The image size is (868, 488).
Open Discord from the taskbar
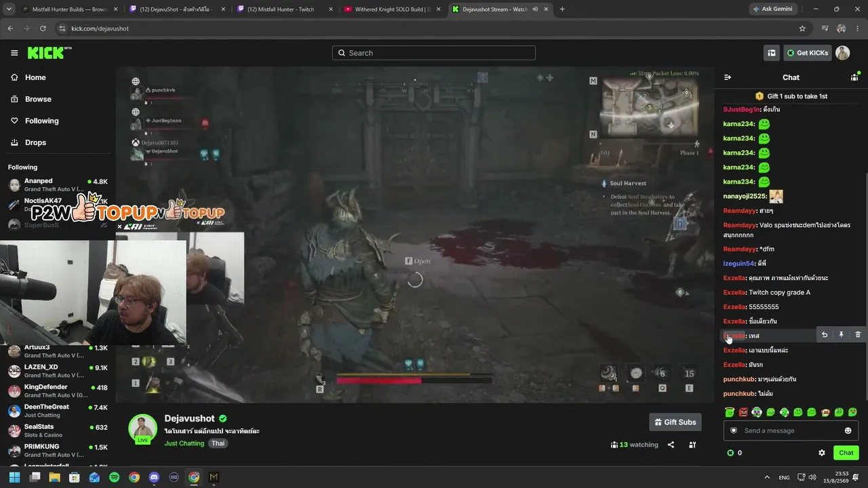154,477
